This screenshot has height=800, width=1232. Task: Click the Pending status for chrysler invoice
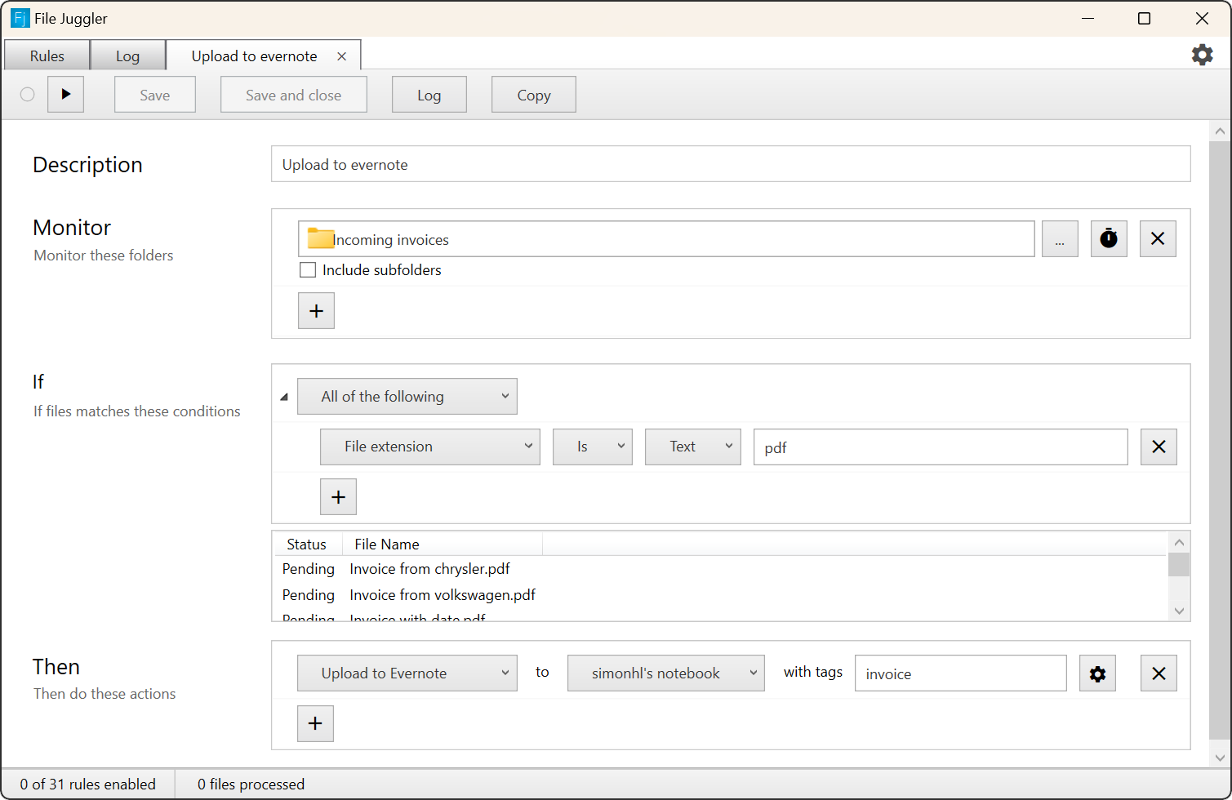[x=309, y=569]
